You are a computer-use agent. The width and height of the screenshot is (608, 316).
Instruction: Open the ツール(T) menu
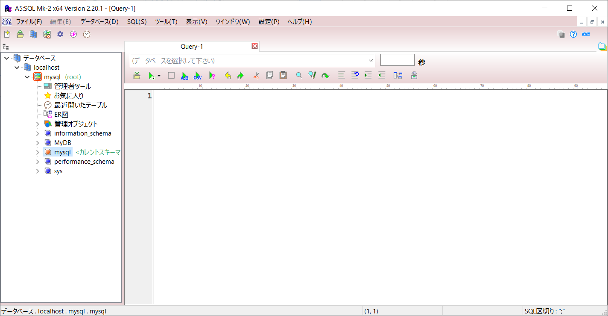click(166, 22)
